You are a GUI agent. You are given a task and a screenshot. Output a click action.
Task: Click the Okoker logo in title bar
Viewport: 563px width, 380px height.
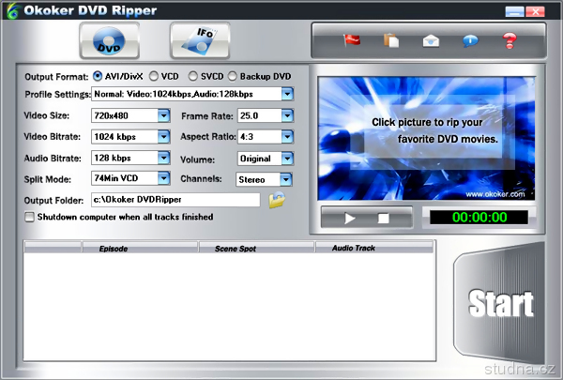(12, 10)
